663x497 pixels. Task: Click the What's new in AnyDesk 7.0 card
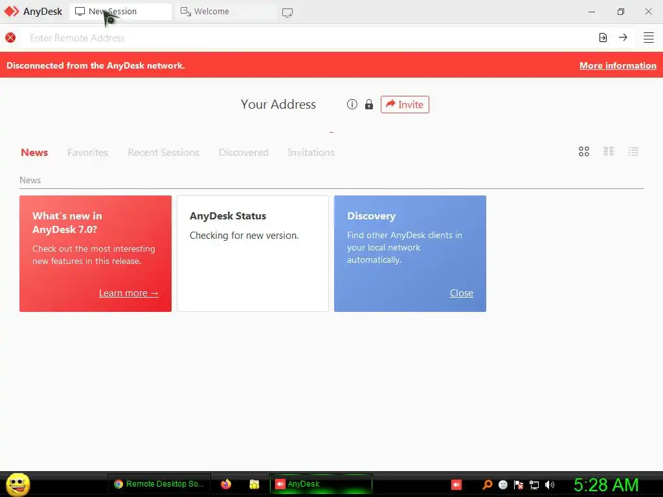click(96, 254)
